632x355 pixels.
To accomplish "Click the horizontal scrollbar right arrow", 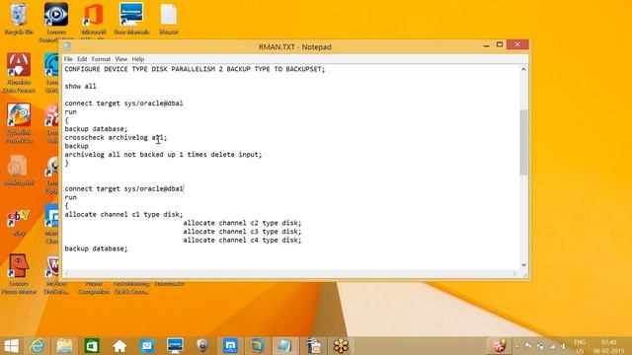I will click(x=514, y=274).
